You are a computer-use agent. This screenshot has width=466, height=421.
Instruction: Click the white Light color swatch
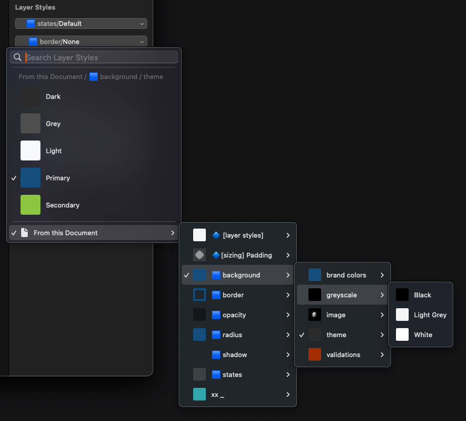[x=30, y=151]
